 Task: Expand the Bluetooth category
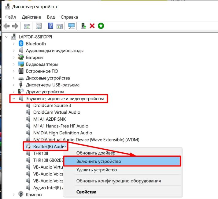(14, 44)
